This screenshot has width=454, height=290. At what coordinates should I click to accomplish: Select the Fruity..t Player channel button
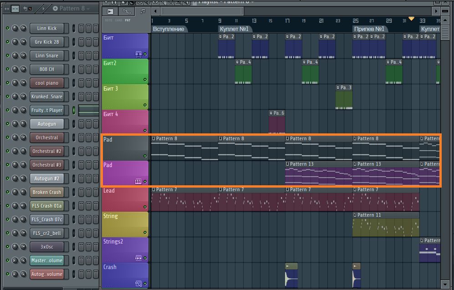(46, 110)
